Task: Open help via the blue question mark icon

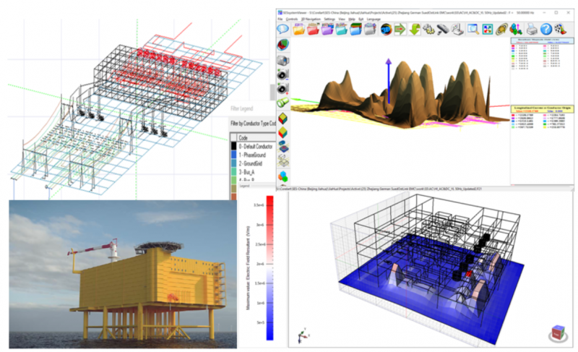Action: click(544, 30)
